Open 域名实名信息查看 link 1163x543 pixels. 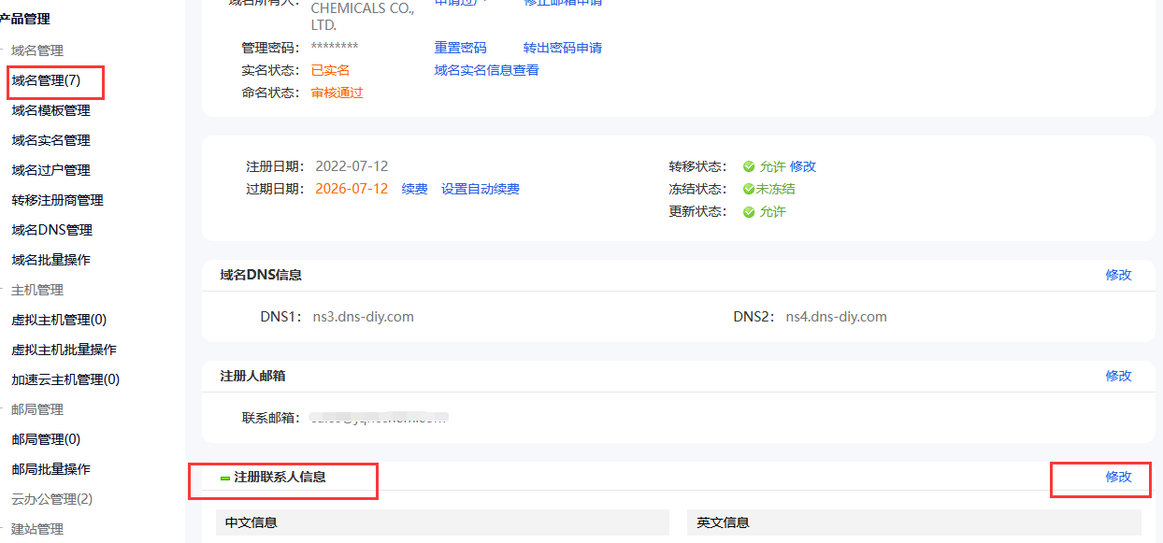486,70
